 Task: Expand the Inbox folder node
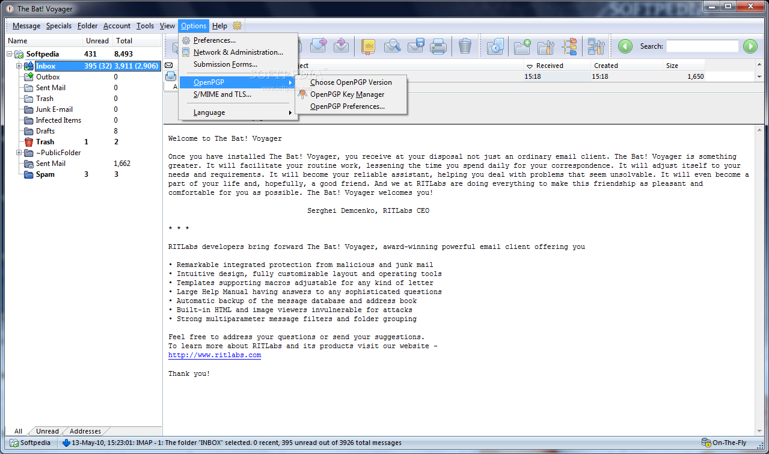[19, 66]
